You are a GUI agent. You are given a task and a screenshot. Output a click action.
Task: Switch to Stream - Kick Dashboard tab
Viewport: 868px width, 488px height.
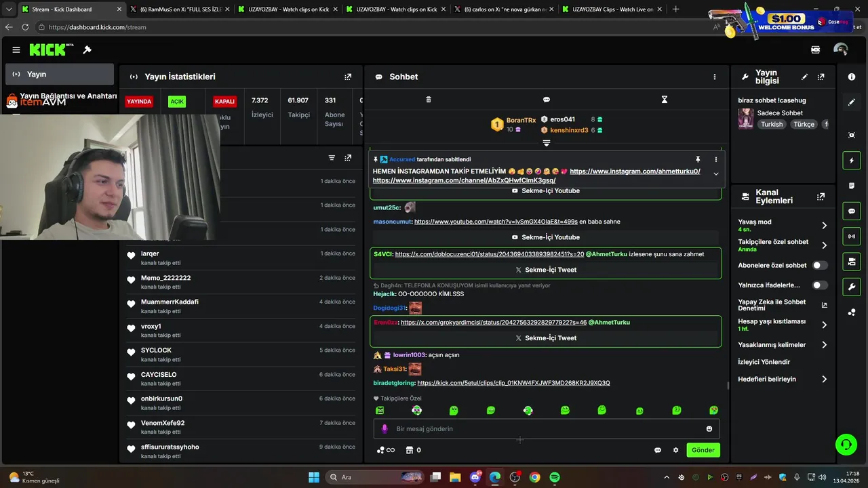point(71,9)
